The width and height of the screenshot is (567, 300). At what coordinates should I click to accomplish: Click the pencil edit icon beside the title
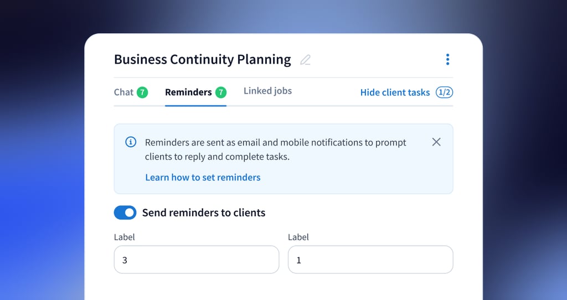pyautogui.click(x=305, y=60)
